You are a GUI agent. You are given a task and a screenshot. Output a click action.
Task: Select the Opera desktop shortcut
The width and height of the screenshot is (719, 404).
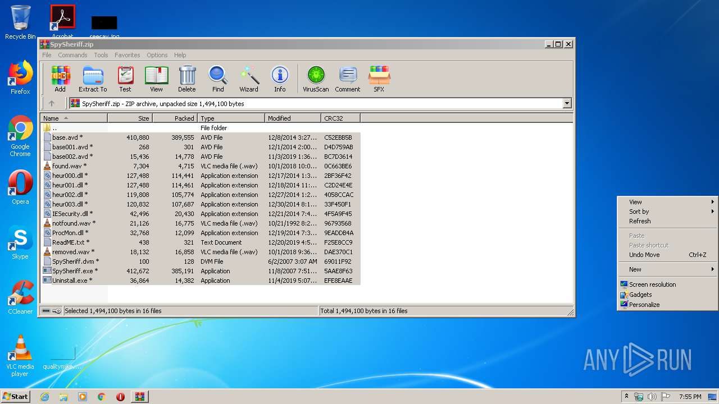(x=20, y=187)
